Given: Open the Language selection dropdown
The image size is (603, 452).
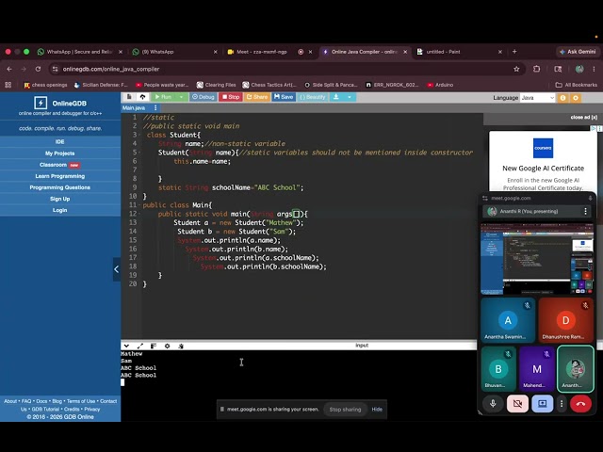Looking at the screenshot, I should point(537,98).
